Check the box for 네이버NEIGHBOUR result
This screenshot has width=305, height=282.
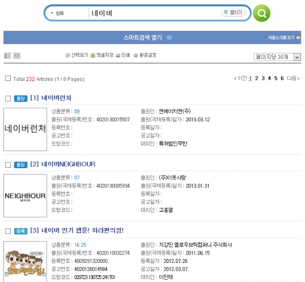8,165
